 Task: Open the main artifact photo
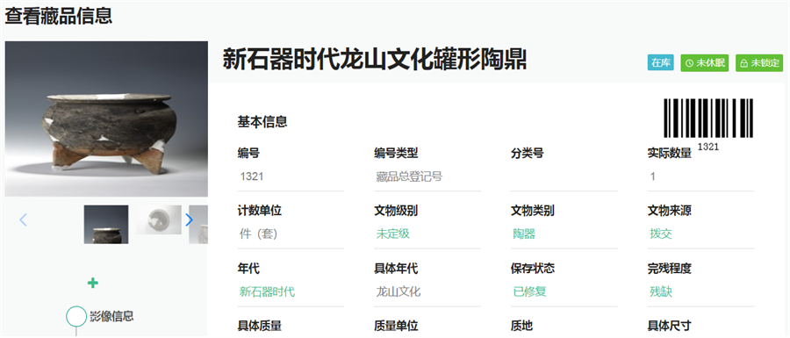click(106, 119)
